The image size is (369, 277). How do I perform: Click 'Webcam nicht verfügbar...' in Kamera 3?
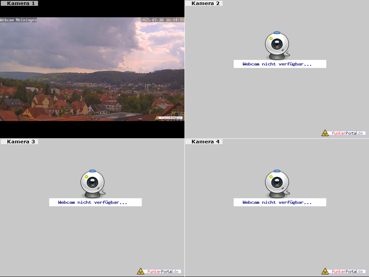pos(92,202)
